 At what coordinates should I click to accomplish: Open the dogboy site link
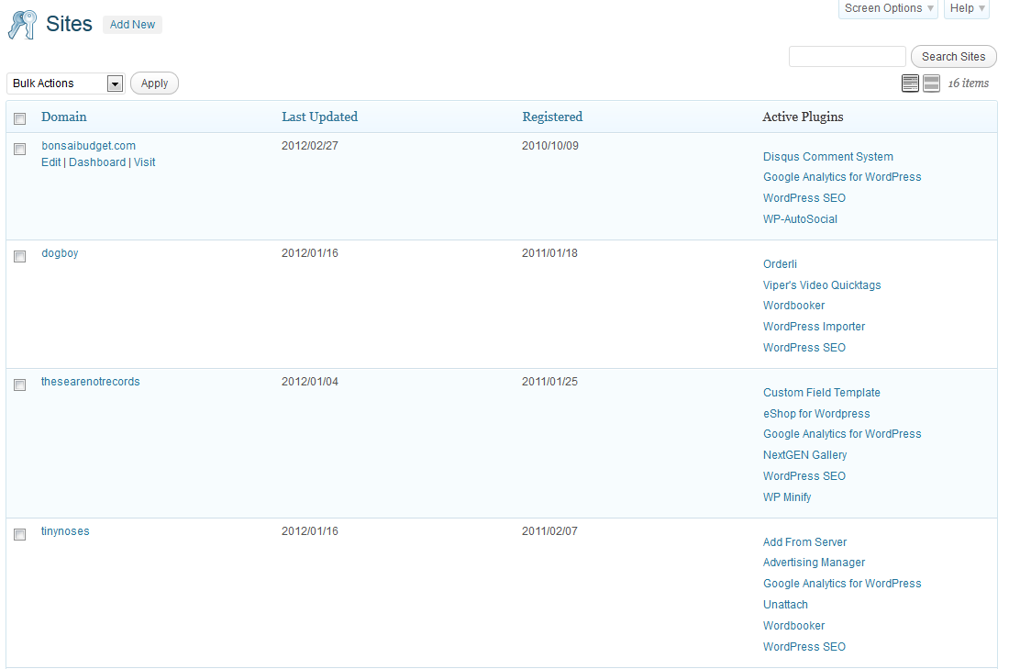coord(60,253)
